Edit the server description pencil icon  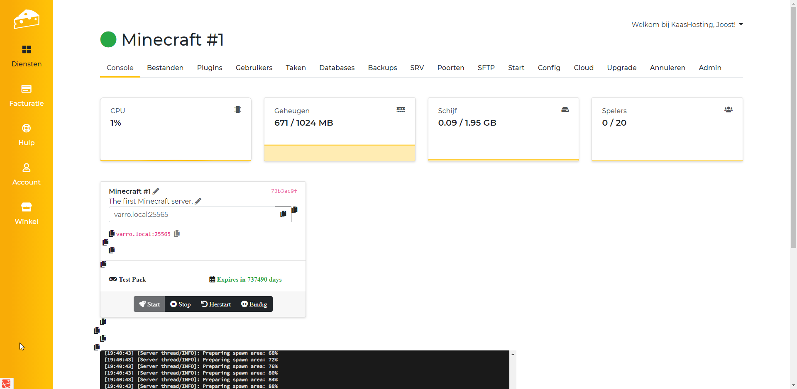[198, 201]
